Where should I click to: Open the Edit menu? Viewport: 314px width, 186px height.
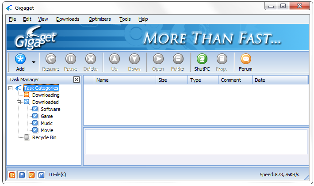(27, 19)
